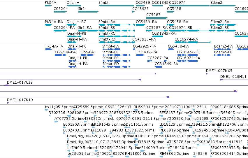Screen dimensions: 248x158
Task: Select the Sfmbt gene bar
Action: (116, 6)
